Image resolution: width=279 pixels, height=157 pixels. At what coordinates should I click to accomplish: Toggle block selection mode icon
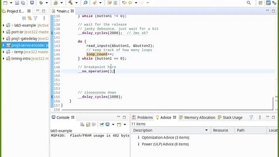point(115,3)
